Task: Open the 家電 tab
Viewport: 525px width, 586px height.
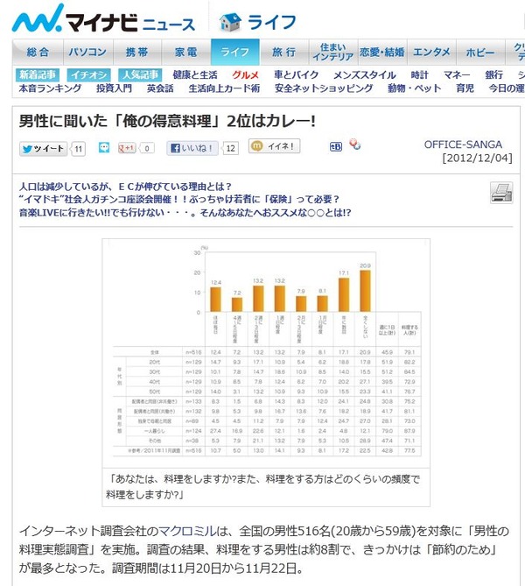Action: 186,52
